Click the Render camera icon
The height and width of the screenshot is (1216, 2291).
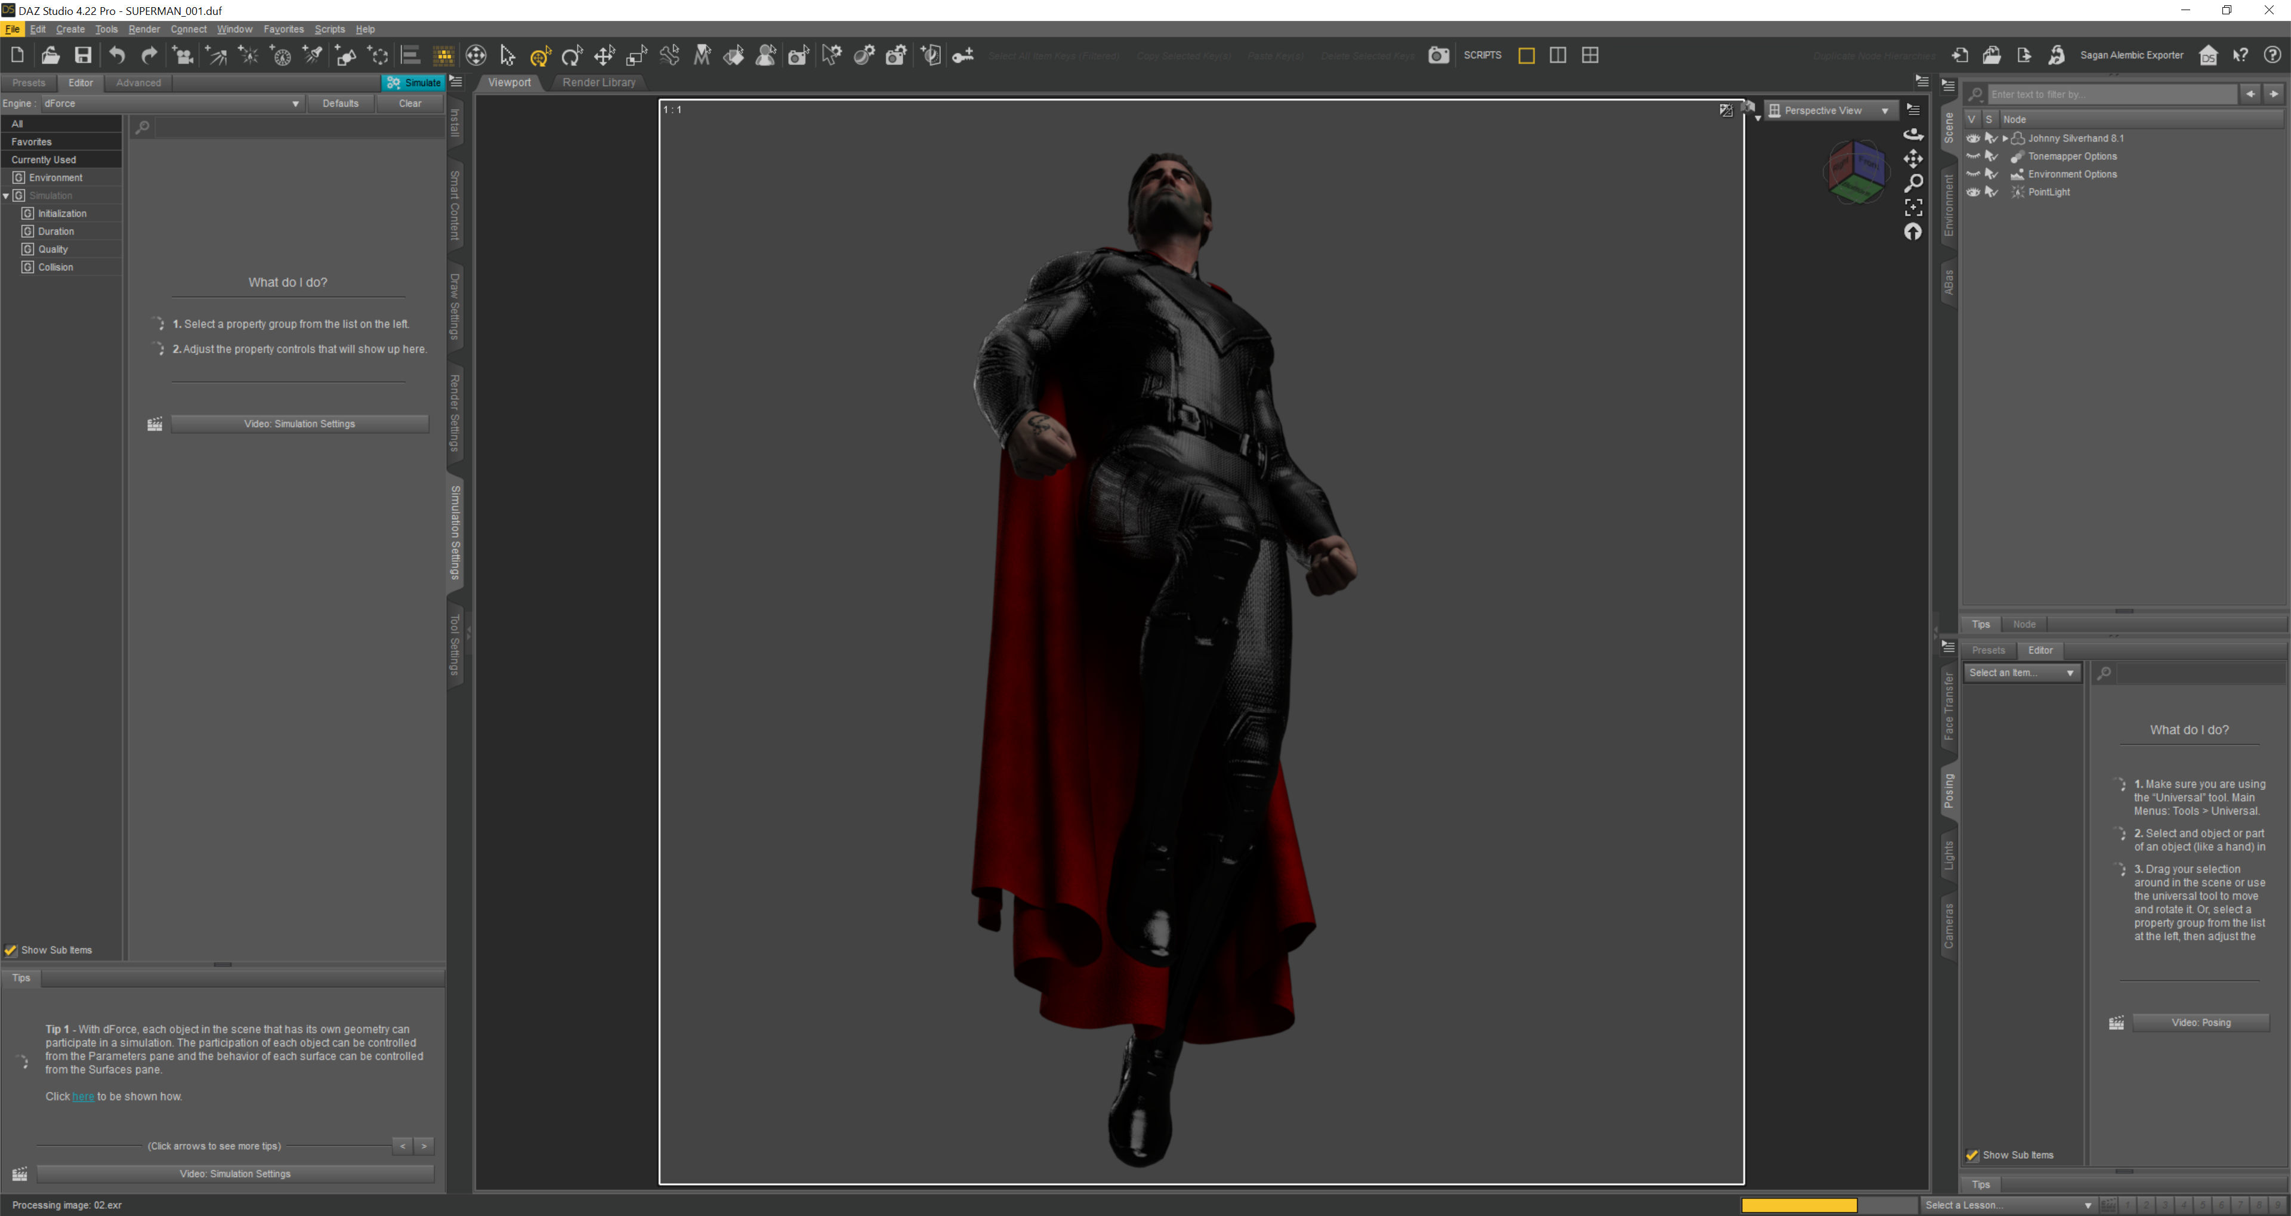[1438, 55]
